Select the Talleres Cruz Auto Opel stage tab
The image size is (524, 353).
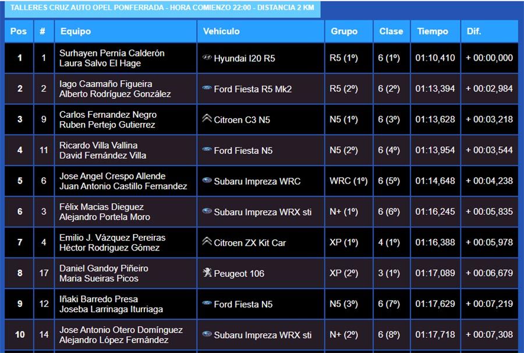(x=162, y=8)
